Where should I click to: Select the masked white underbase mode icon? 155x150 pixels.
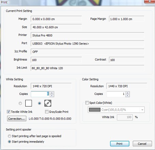point(48,103)
